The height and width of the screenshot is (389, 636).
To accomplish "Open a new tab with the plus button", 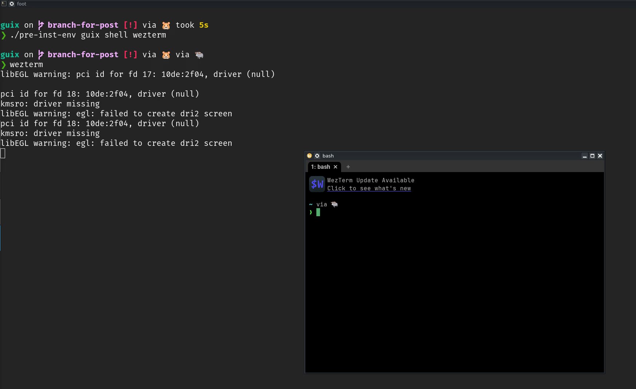I will [348, 167].
